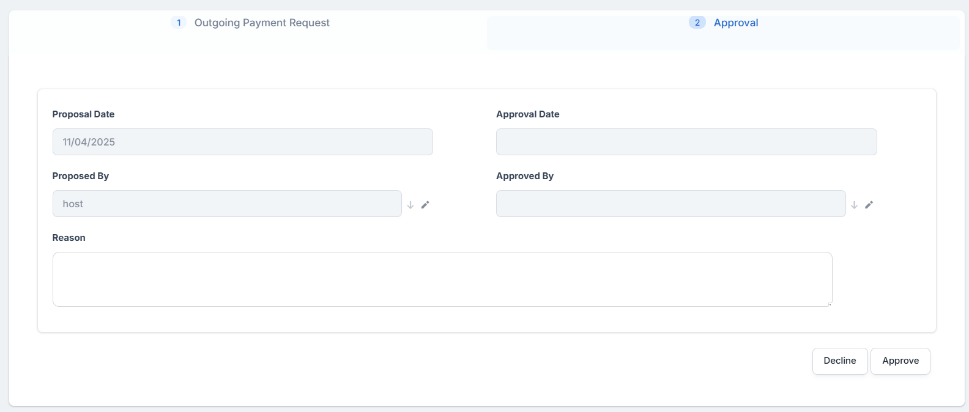Click the edit pencil beside Approved By
The width and height of the screenshot is (969, 412).
click(869, 205)
